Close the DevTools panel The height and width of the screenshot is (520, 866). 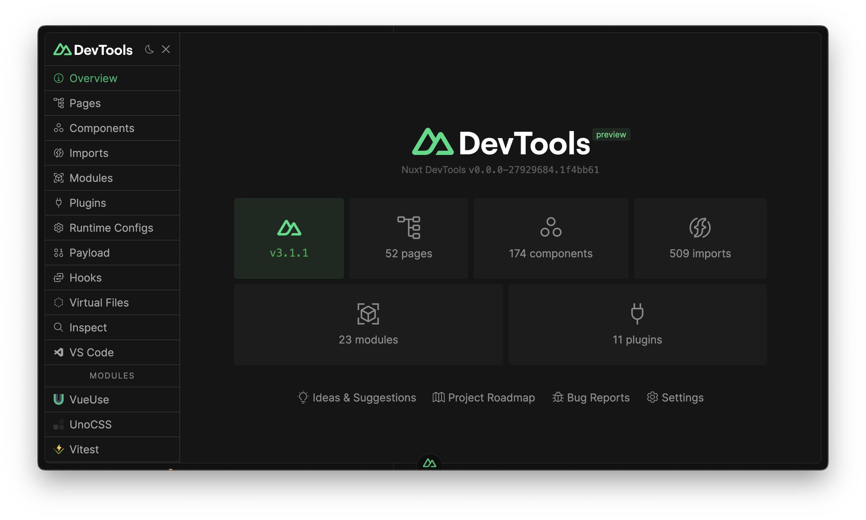pos(166,49)
